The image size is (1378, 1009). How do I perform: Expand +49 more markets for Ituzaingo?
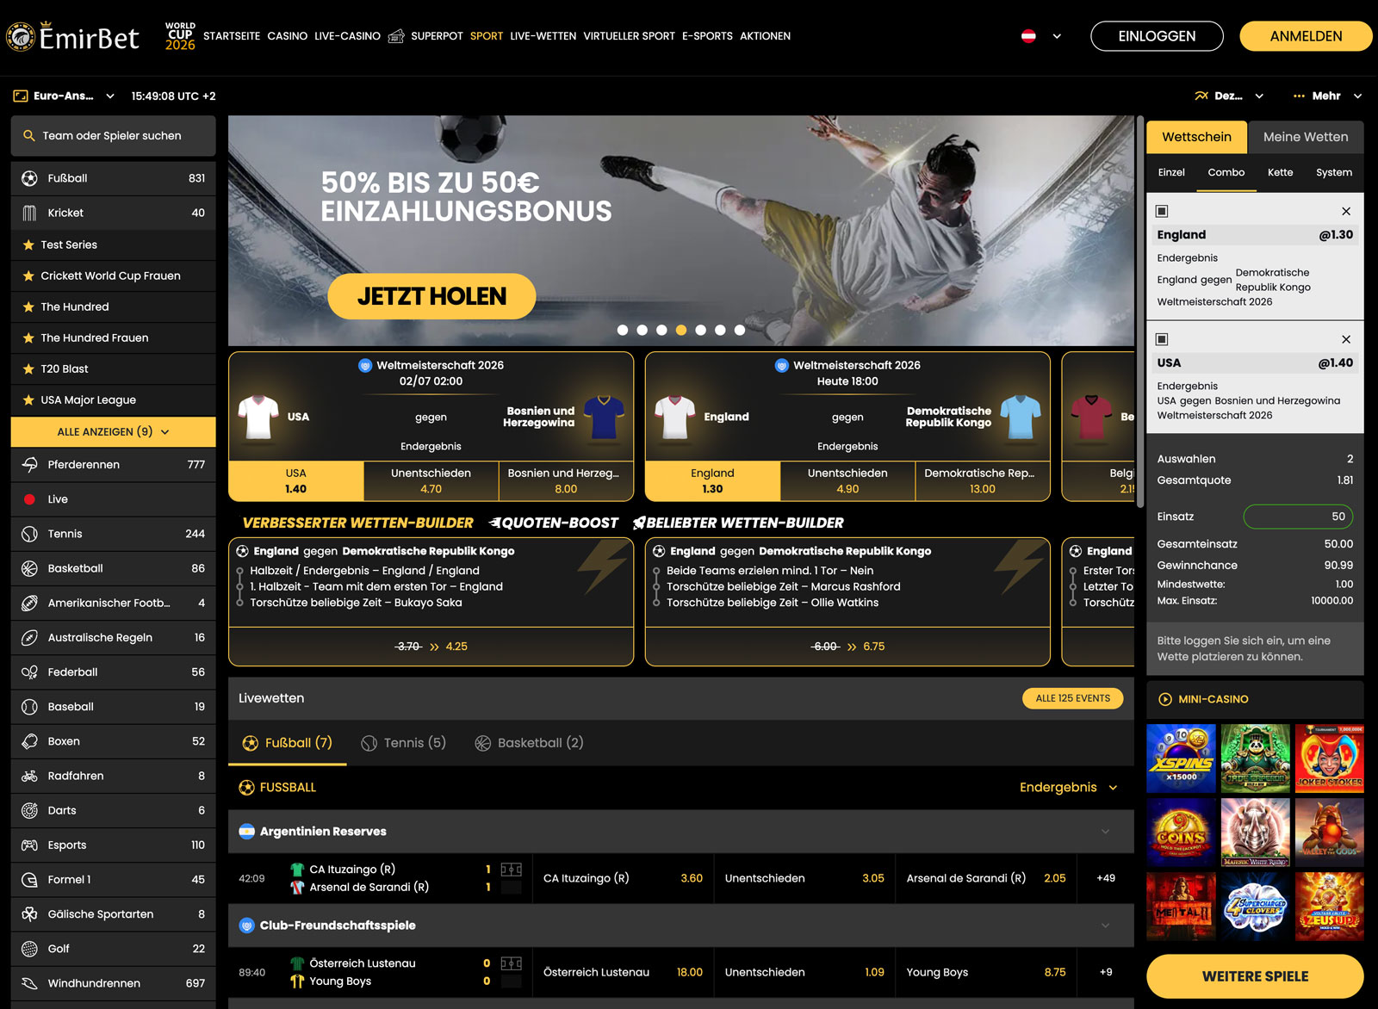pyautogui.click(x=1106, y=878)
